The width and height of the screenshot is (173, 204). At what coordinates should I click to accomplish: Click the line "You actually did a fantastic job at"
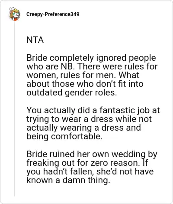[93, 111]
